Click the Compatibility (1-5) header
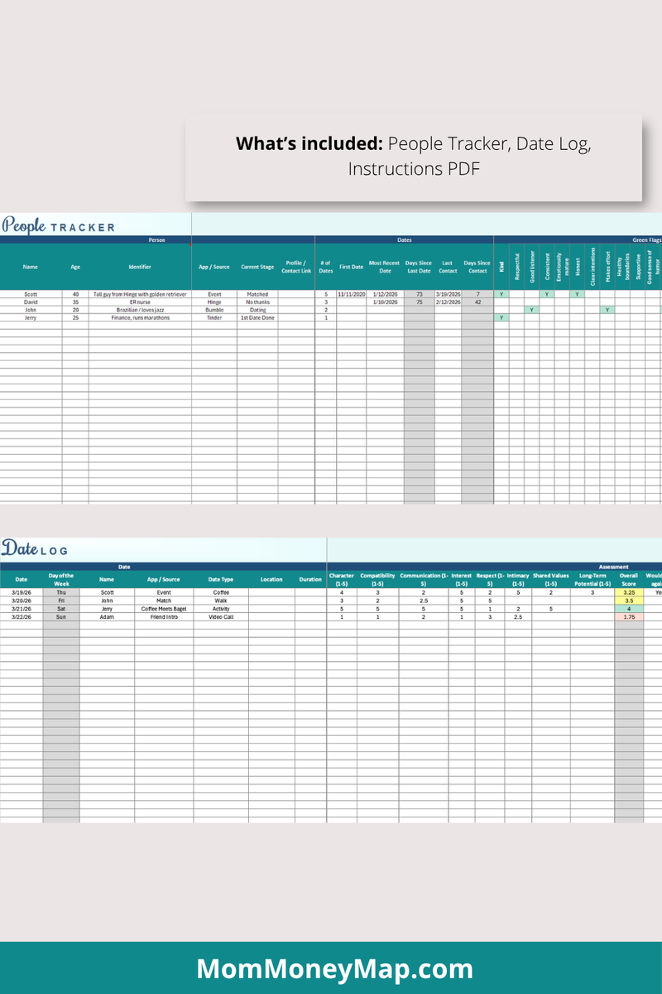Viewport: 662px width, 994px height. click(x=377, y=579)
